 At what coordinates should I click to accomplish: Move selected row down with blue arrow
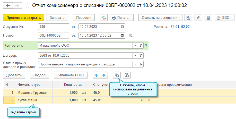104,75
